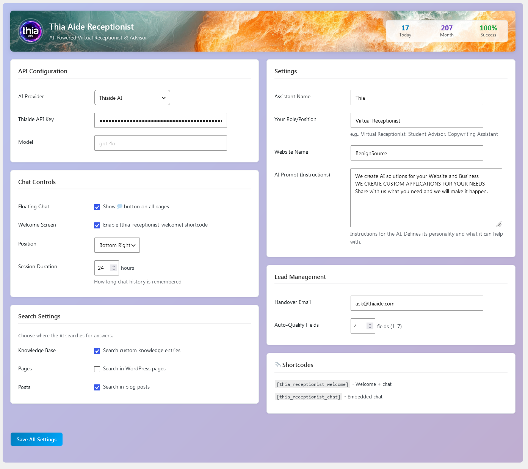Click the Model input field
Screen dimensions: 528x469
[161, 143]
